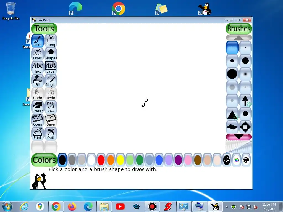Select the pink color swatch
This screenshot has height=212, width=283.
188,160
